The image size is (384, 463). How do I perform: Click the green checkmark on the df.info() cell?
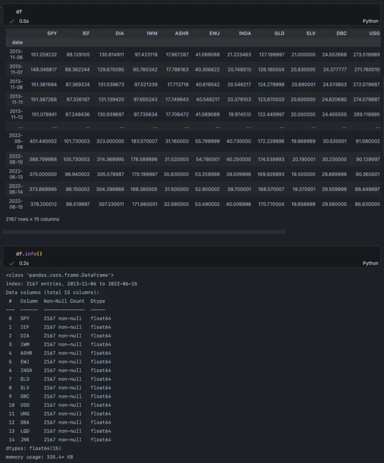12,263
